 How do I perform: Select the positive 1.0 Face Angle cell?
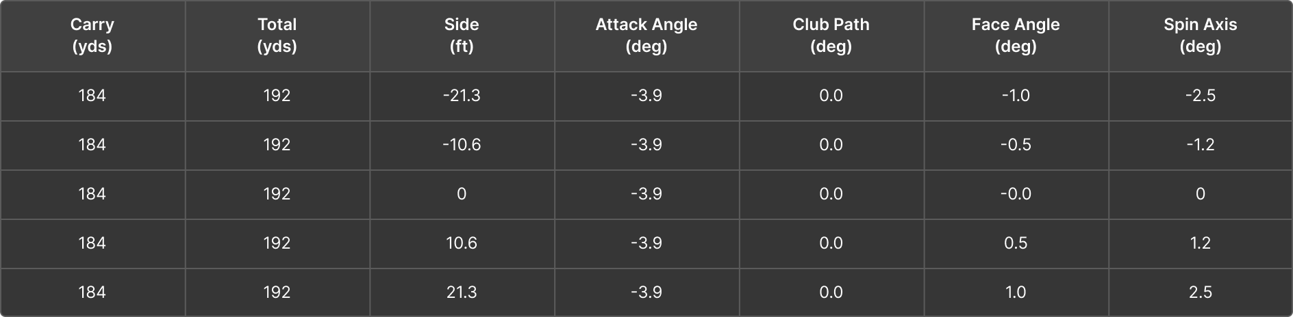(x=1016, y=292)
